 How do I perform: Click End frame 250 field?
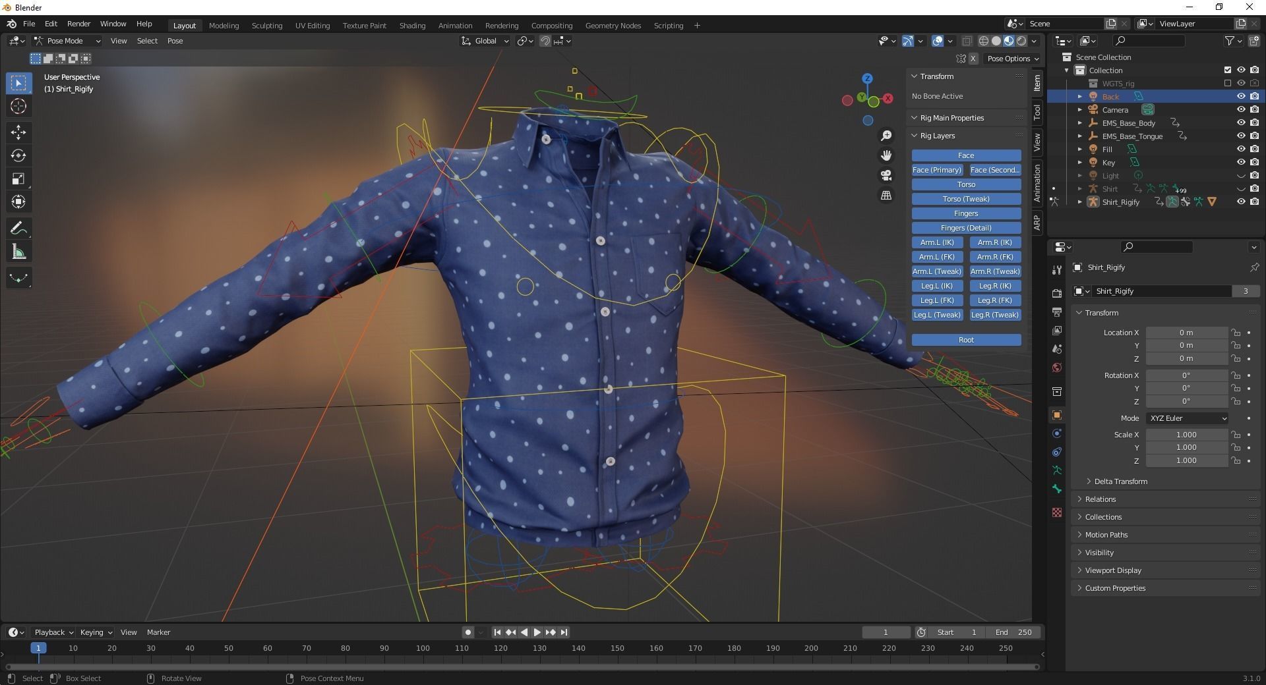[1015, 632]
